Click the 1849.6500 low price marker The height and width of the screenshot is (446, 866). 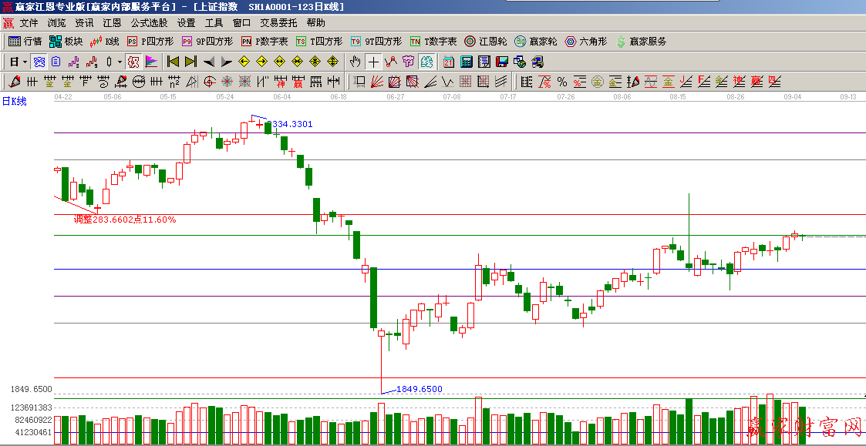(x=419, y=389)
